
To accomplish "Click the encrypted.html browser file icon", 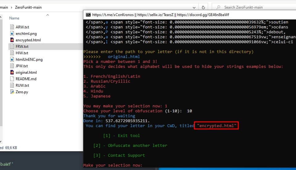I will click(x=12, y=40).
